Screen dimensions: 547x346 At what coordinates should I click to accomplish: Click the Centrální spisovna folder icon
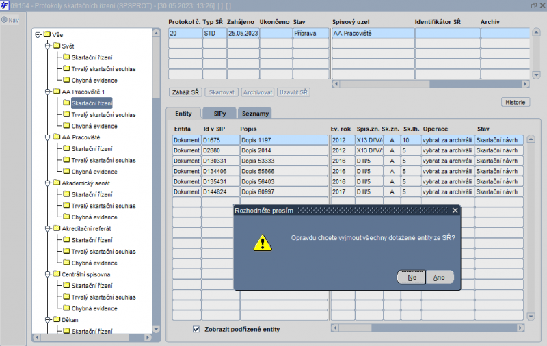[57, 274]
